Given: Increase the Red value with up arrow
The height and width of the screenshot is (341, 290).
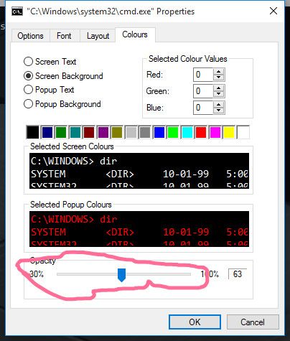Looking at the screenshot, I should 218,72.
